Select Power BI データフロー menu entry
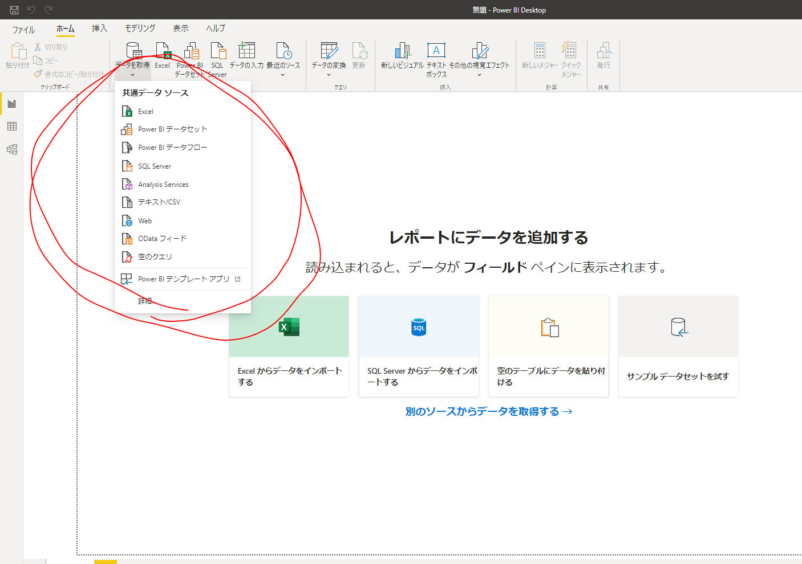 coord(183,148)
